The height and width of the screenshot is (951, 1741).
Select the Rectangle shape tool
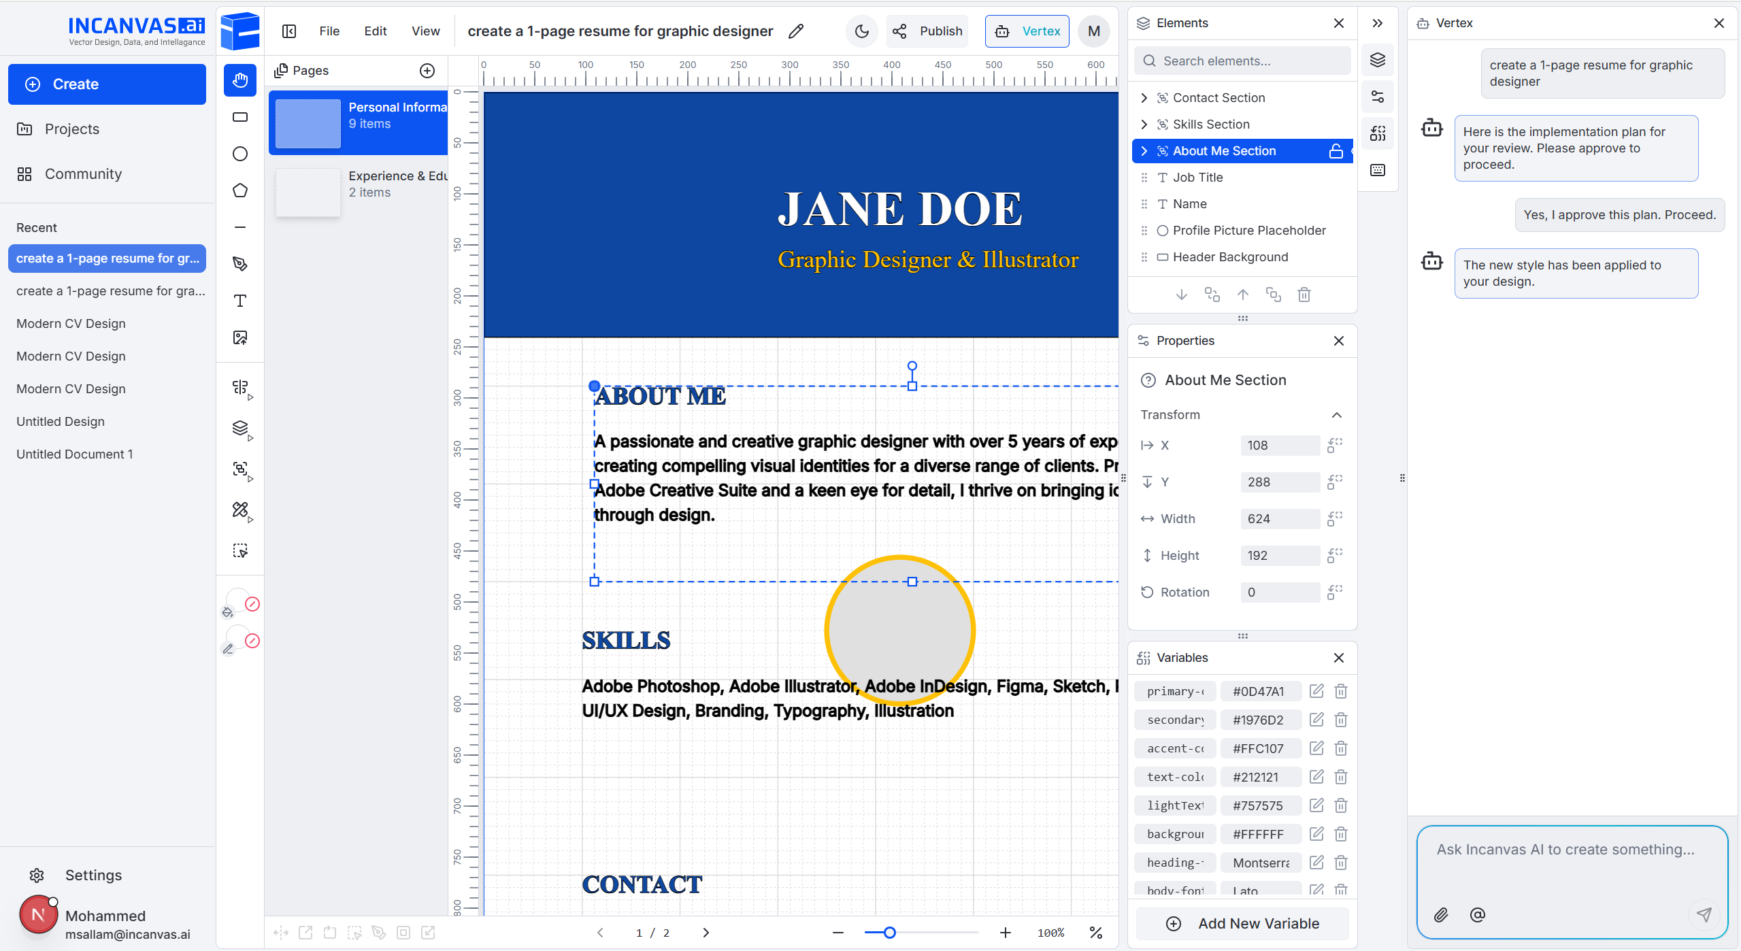[x=239, y=117]
